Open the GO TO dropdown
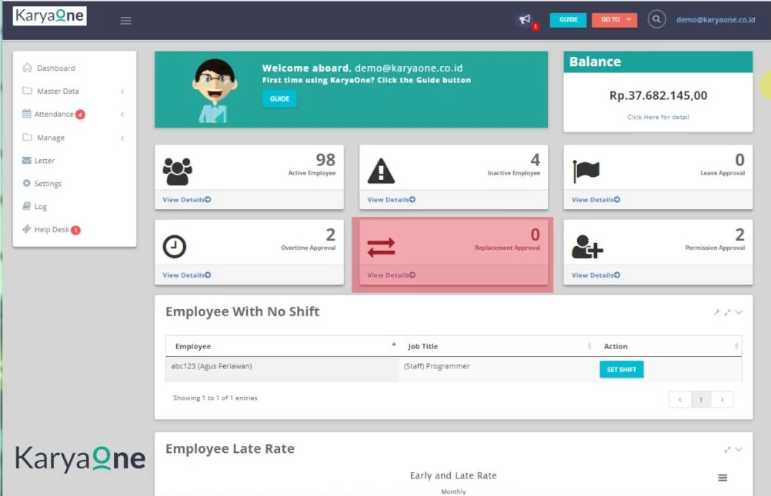The image size is (771, 496). click(x=614, y=20)
